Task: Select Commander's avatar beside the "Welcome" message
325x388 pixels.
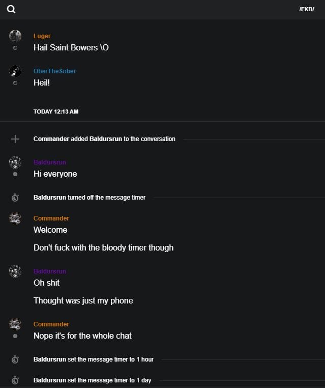Action: 15,218
